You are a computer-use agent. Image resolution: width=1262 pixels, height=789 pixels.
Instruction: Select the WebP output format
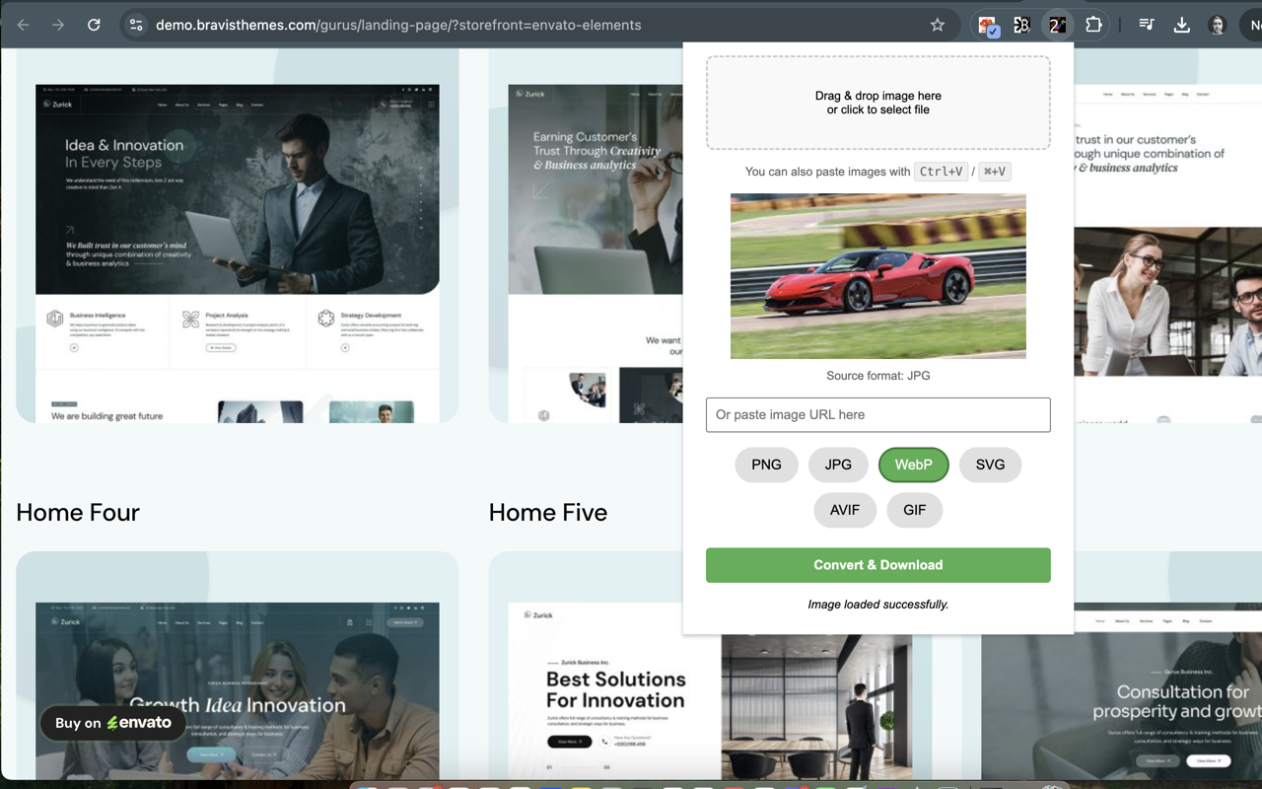point(913,465)
